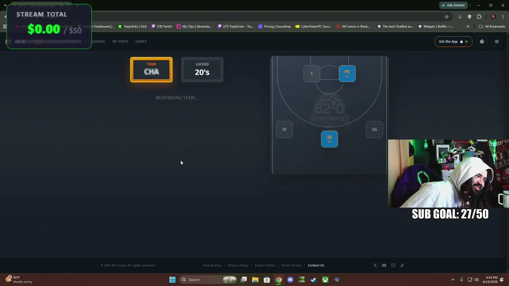Open the site hamburger menu
The height and width of the screenshot is (286, 509).
coord(497,42)
